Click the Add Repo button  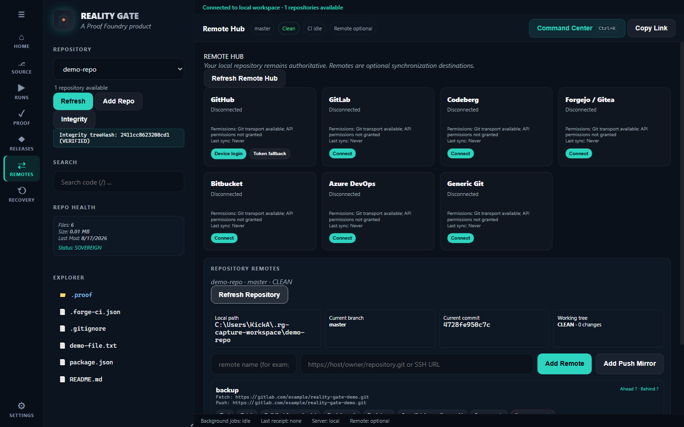(119, 101)
